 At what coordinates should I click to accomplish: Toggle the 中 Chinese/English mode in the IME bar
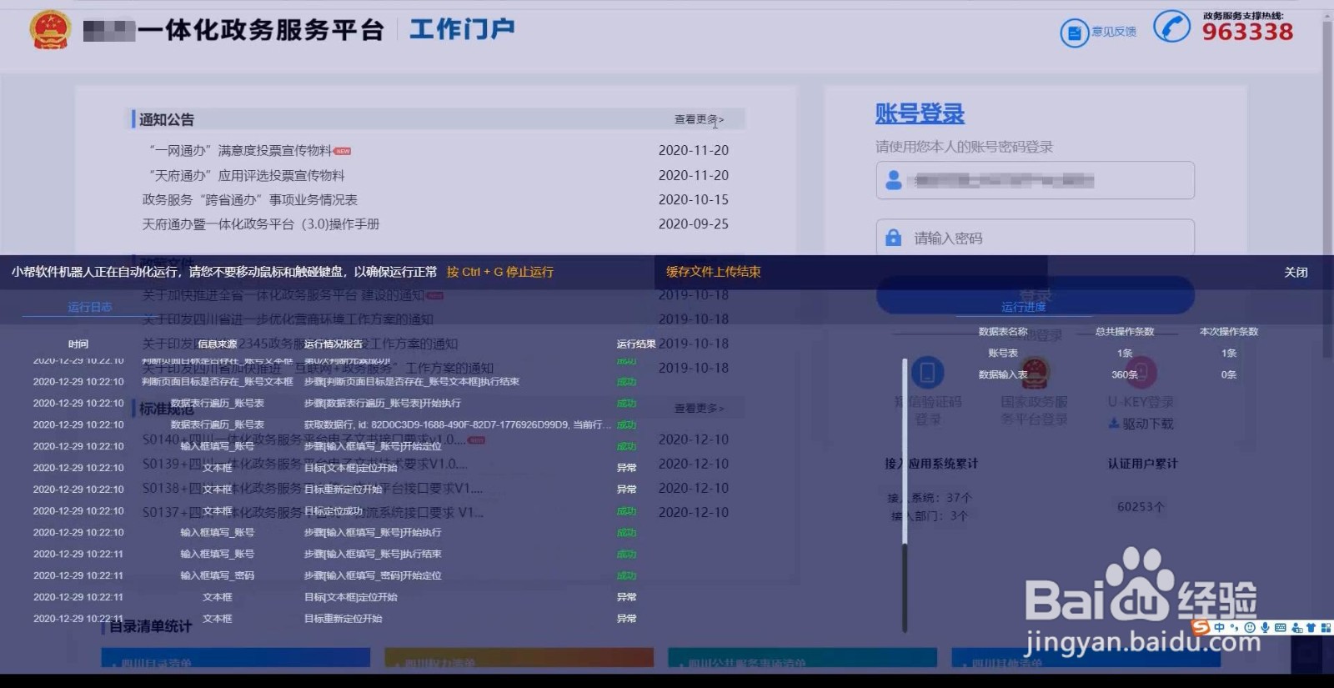[1220, 628]
